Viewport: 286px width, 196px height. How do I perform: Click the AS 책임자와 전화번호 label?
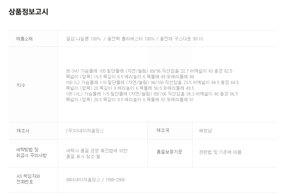[28, 179]
